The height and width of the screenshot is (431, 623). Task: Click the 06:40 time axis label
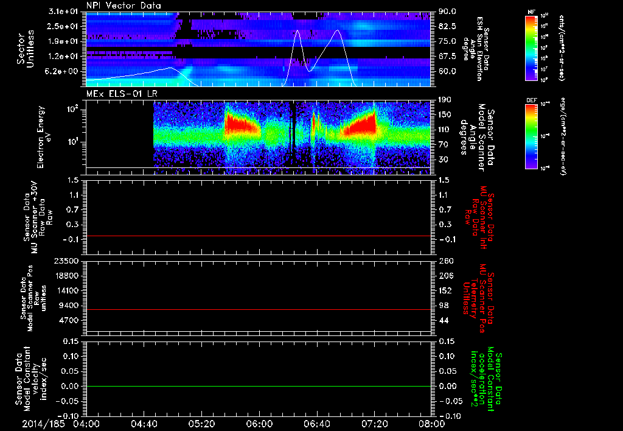(316, 424)
